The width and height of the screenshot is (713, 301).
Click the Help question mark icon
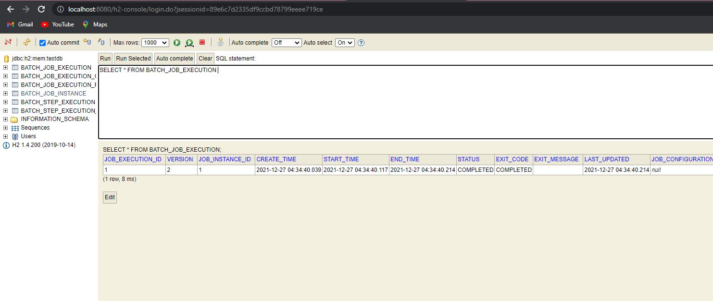pyautogui.click(x=361, y=43)
